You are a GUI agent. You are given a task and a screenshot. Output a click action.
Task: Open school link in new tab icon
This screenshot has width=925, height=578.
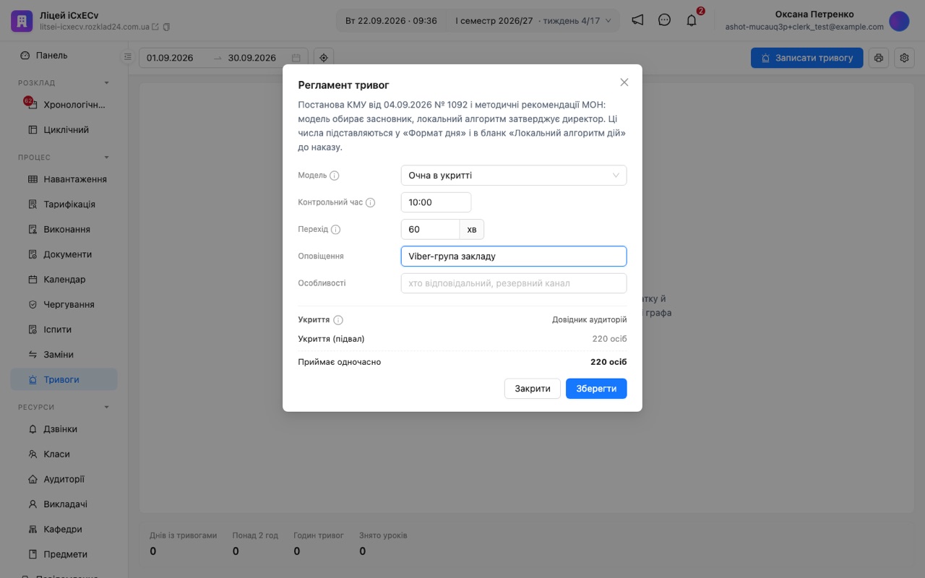[x=155, y=27]
